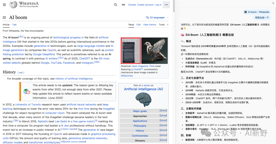Open the OpenAI link in intro paragraph
This screenshot has height=144, width=276.
(52, 50)
